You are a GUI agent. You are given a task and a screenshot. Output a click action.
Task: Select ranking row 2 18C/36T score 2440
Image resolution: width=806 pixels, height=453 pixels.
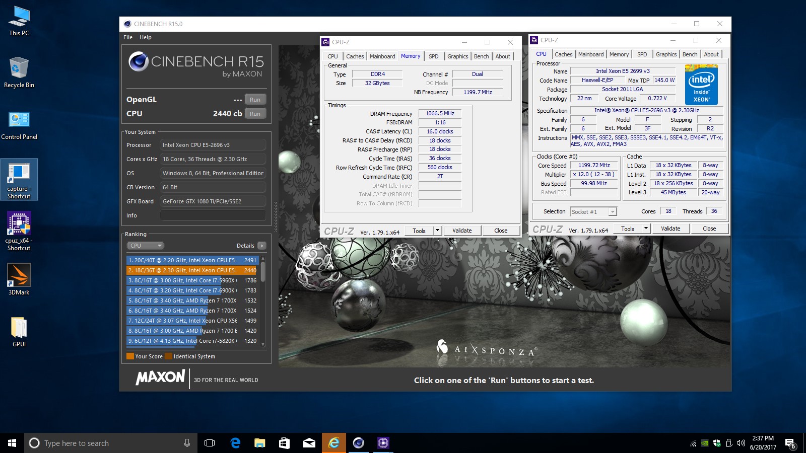(x=192, y=270)
